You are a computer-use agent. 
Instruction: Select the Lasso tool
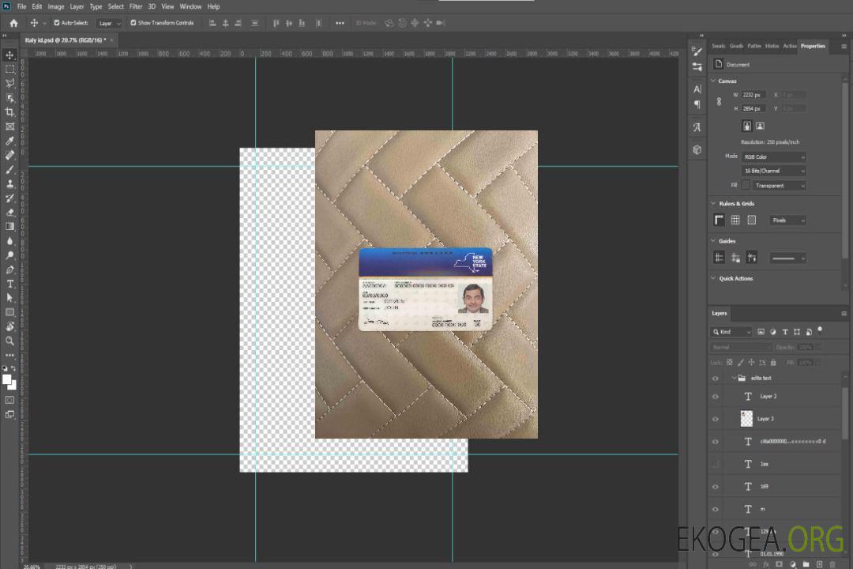[x=9, y=83]
